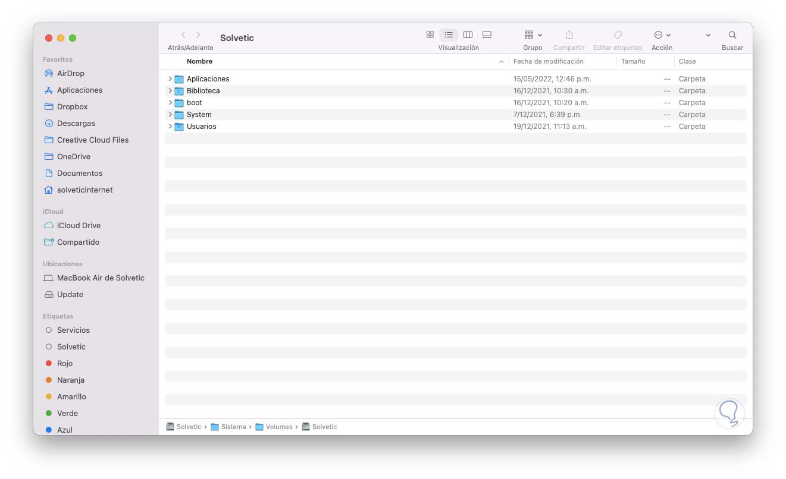
Task: Click the Compartir share icon
Action: click(569, 35)
